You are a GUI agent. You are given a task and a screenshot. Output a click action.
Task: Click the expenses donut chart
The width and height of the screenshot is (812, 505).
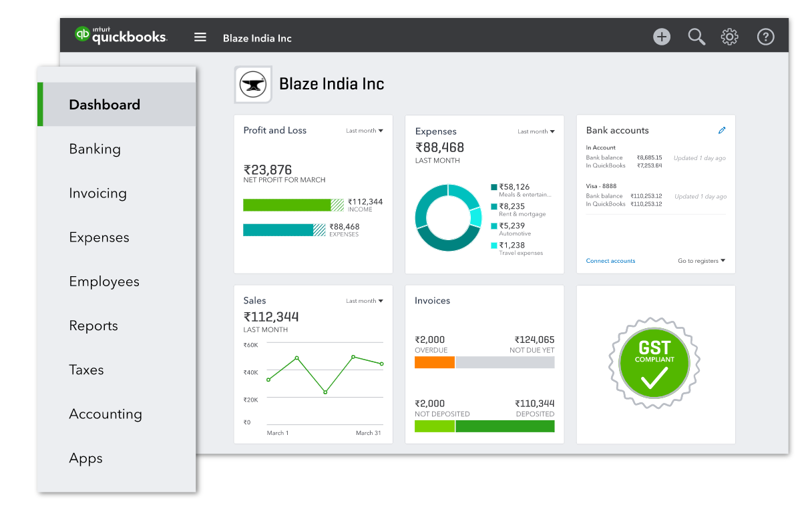point(448,217)
